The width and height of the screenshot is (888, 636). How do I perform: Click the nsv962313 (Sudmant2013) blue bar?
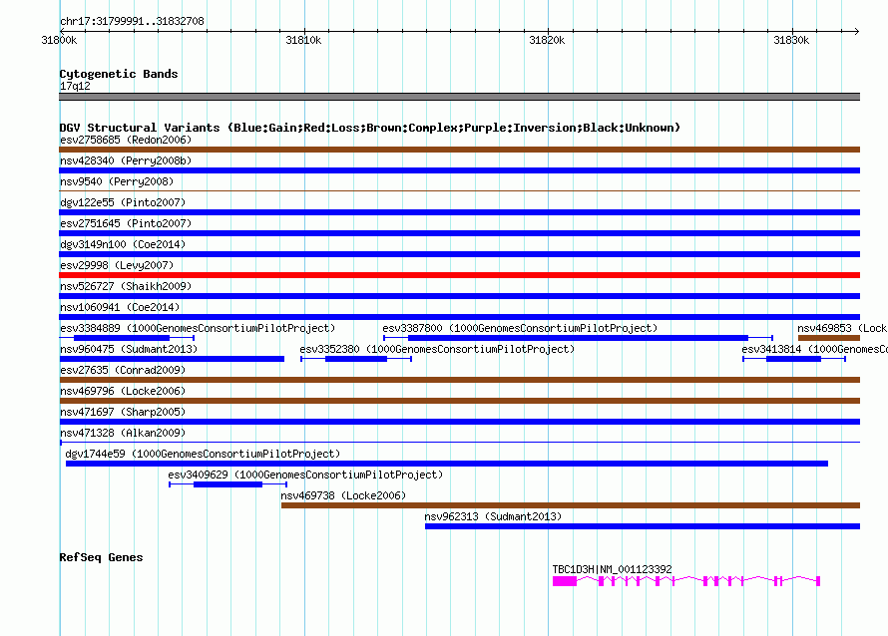643,526
